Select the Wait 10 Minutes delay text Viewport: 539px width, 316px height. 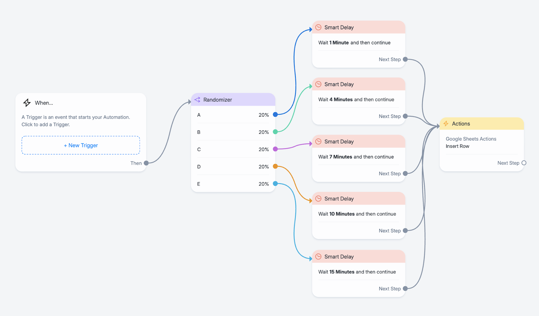[357, 214]
